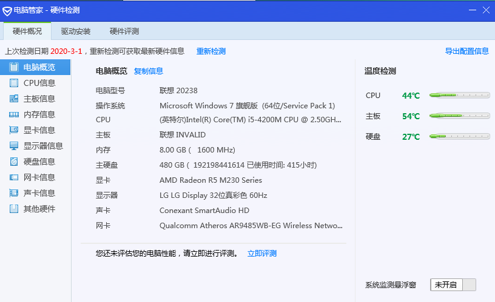
Task: Click the 导出配置信息 link
Action: 467,51
